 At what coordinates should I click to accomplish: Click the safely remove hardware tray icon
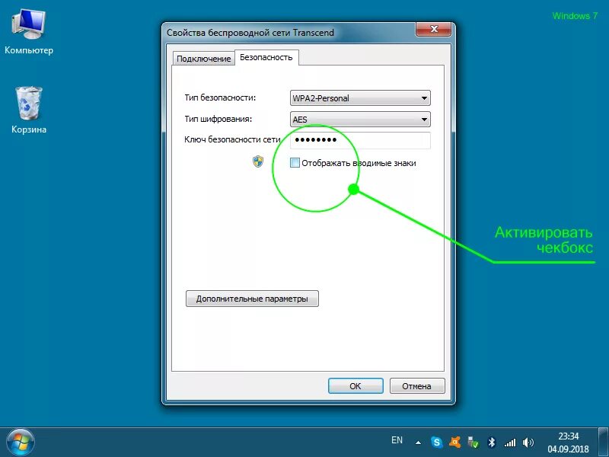click(473, 443)
